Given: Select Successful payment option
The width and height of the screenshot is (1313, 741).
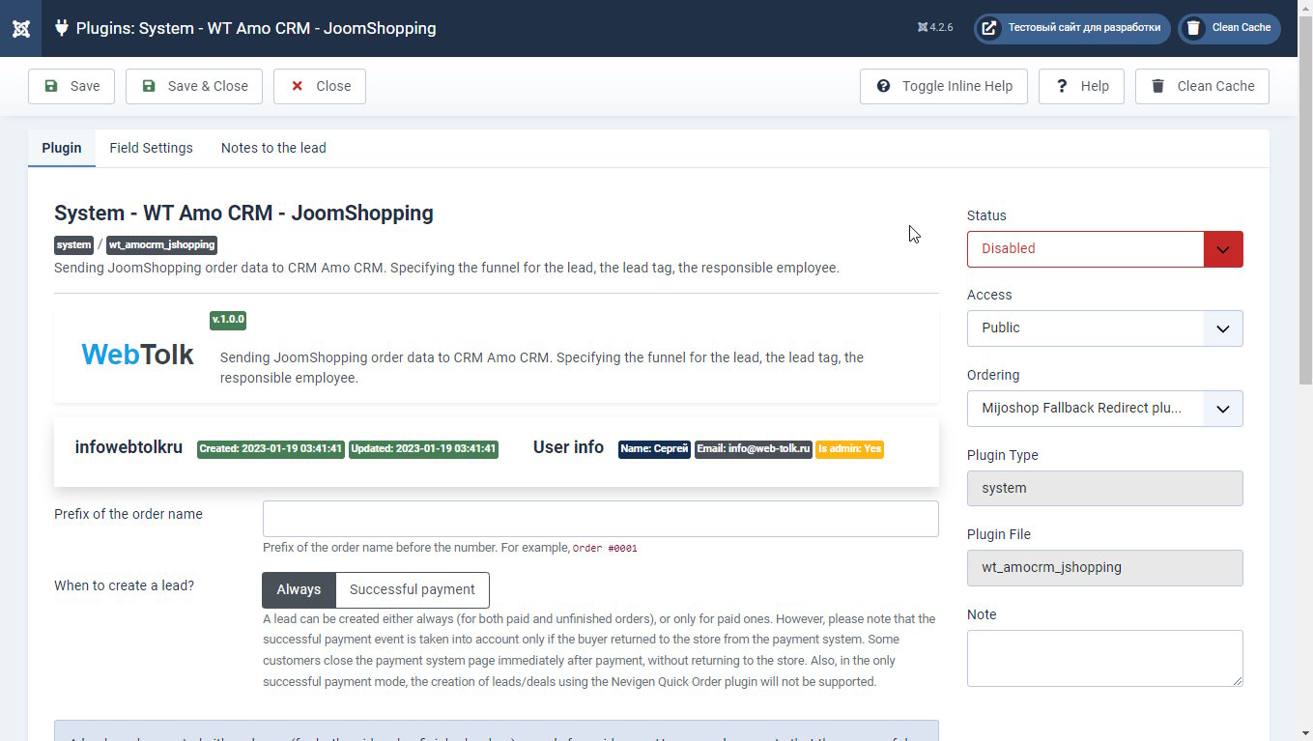Looking at the screenshot, I should (x=413, y=589).
